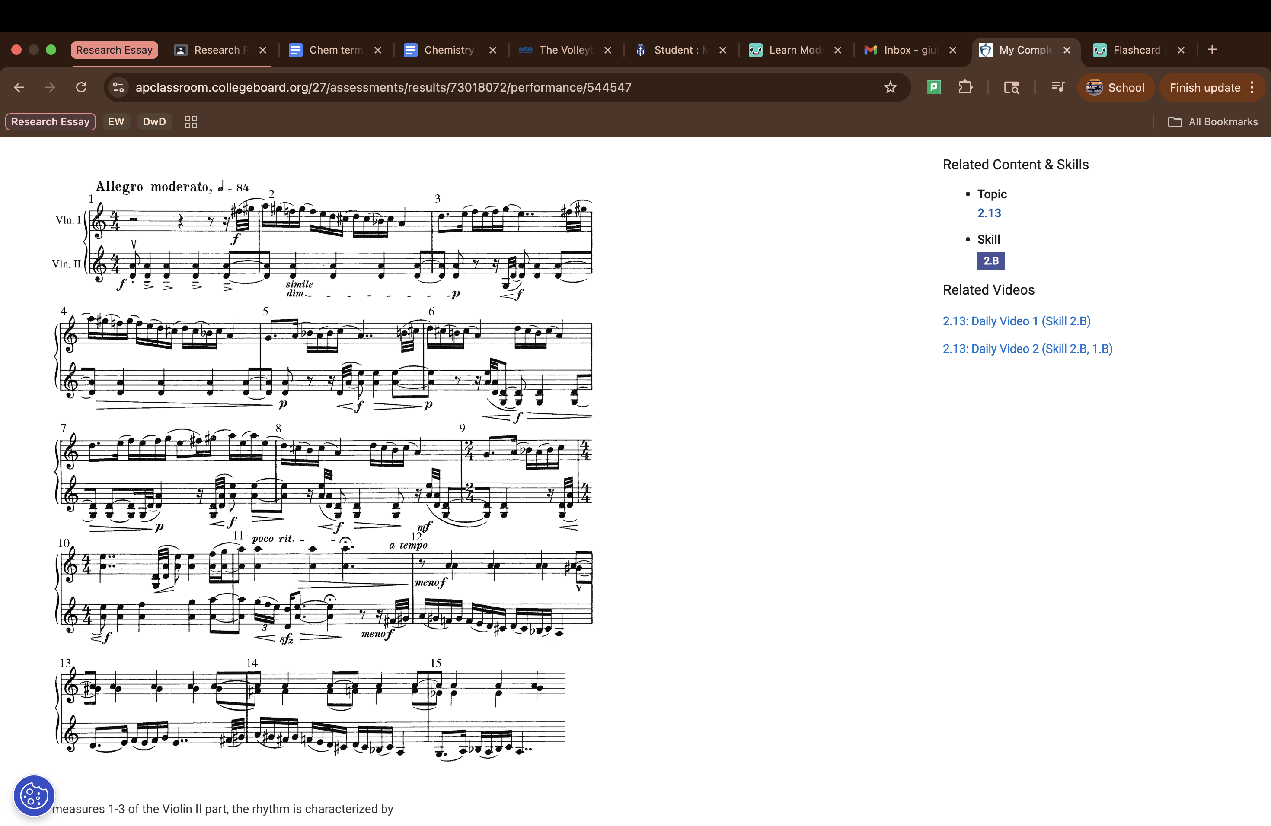Expand the Research Essay tab group
This screenshot has width=1271, height=826.
tap(114, 50)
